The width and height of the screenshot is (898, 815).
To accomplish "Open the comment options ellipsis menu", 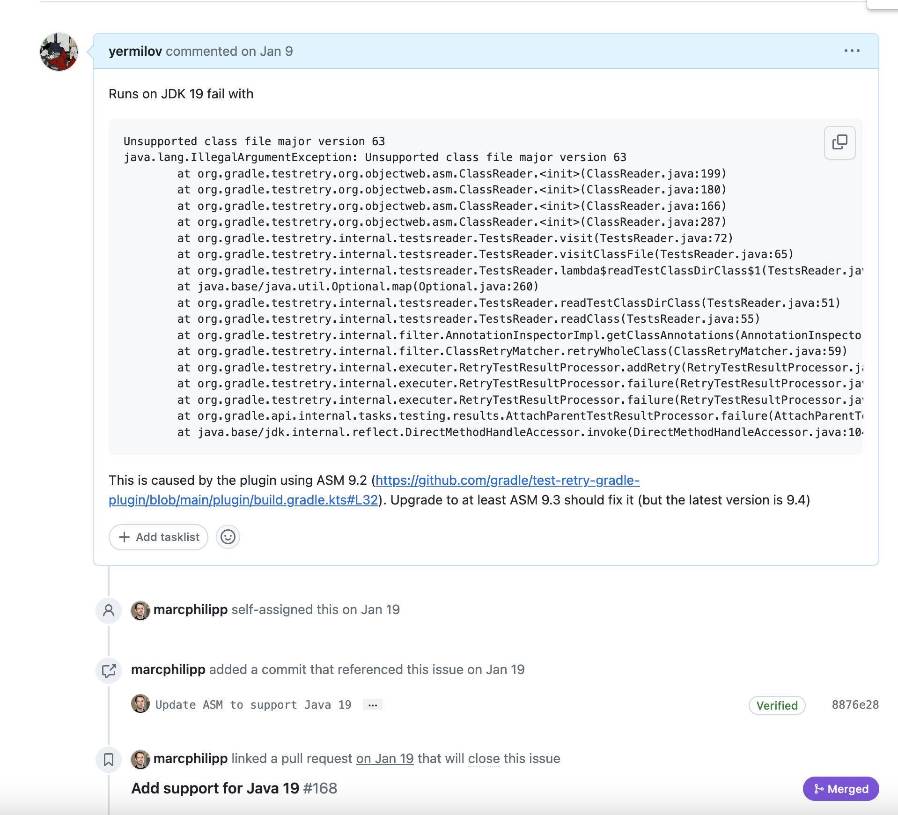I will [852, 51].
